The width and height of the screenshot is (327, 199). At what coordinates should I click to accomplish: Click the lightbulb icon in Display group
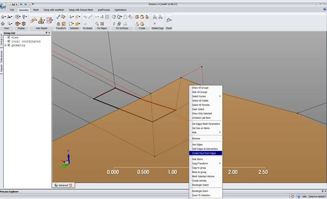(24, 17)
